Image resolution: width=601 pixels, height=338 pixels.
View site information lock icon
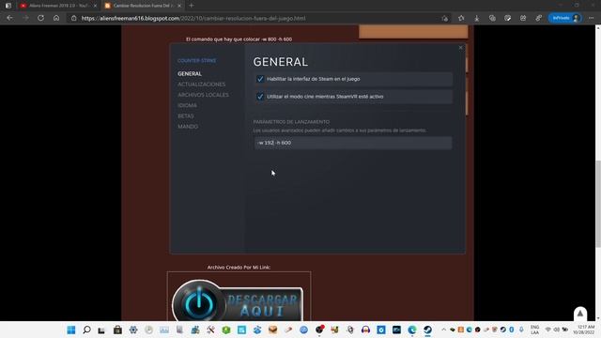(73, 18)
